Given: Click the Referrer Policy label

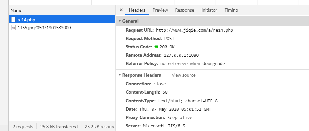Looking at the screenshot, I should [142, 64].
